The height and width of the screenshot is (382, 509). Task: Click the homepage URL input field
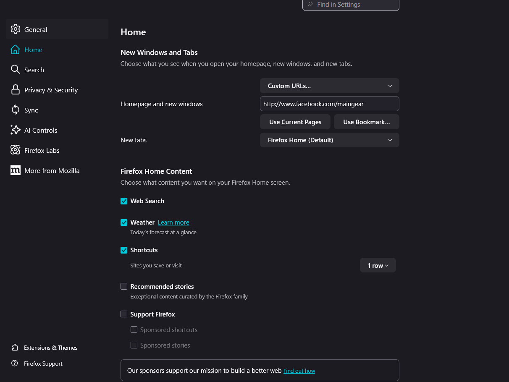click(329, 104)
